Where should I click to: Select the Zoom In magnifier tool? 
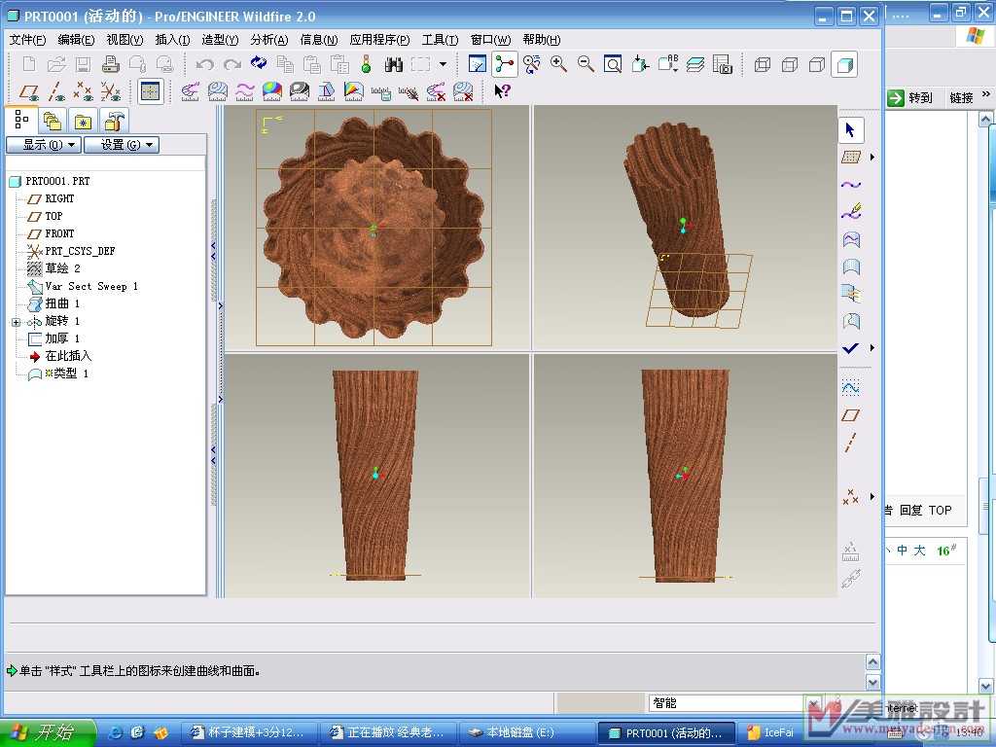coord(559,64)
